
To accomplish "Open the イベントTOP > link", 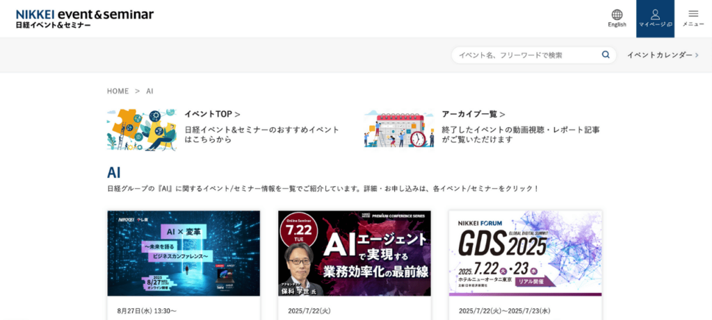I will tap(212, 115).
